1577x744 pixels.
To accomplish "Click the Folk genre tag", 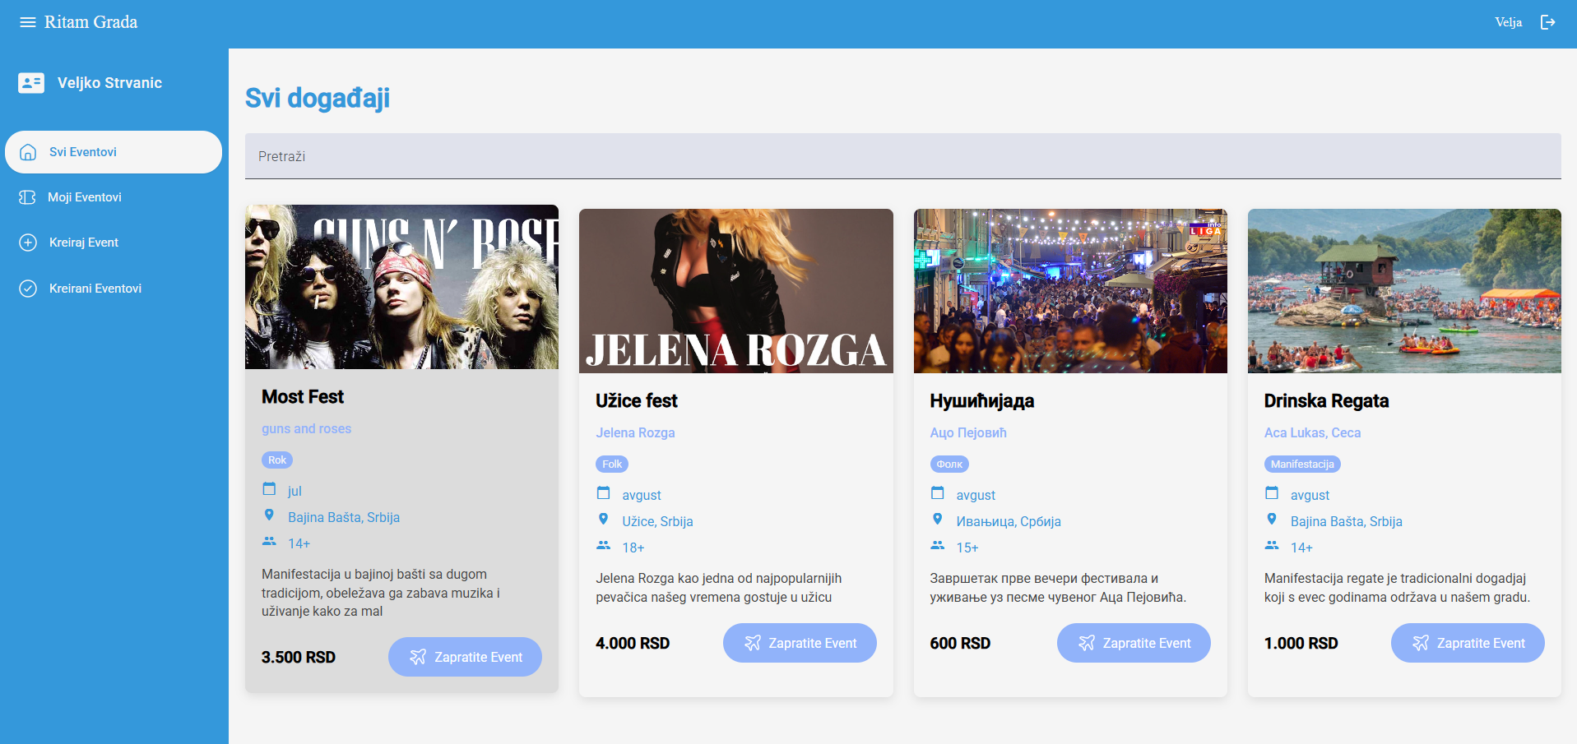I will point(612,464).
